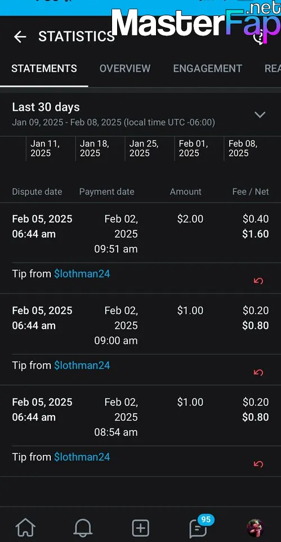The width and height of the screenshot is (281, 542).
Task: Switch to the OVERVIEW tab
Action: pos(125,68)
